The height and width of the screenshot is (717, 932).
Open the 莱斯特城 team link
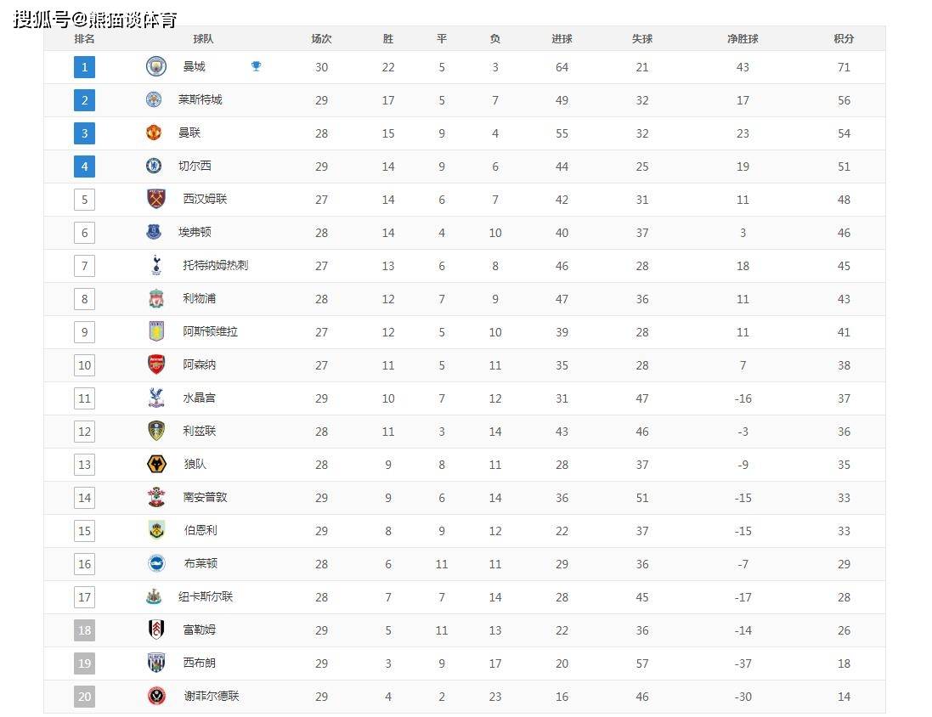click(201, 100)
